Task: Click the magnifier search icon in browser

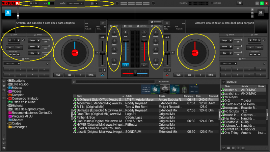Action: coord(74,82)
